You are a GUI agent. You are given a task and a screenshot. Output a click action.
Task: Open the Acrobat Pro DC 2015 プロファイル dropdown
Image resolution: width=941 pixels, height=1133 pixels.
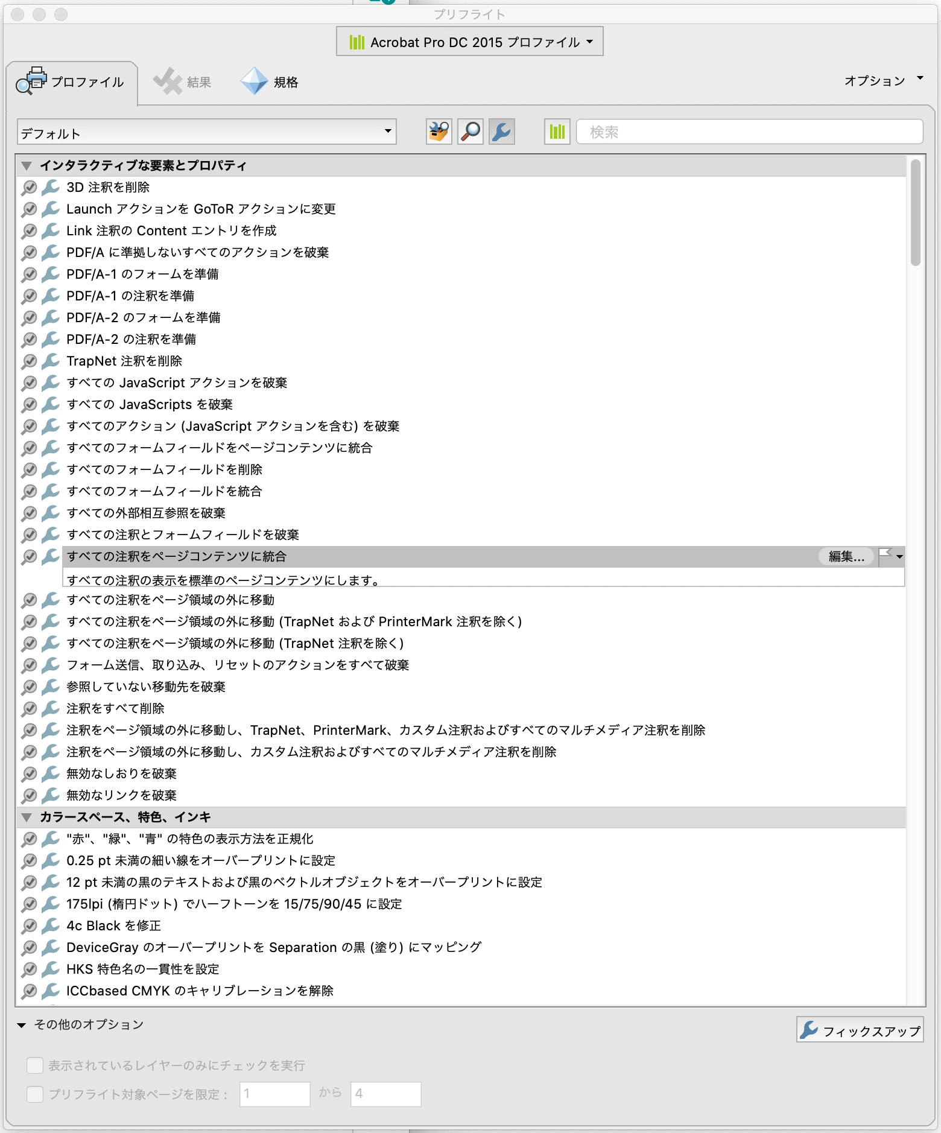point(470,42)
